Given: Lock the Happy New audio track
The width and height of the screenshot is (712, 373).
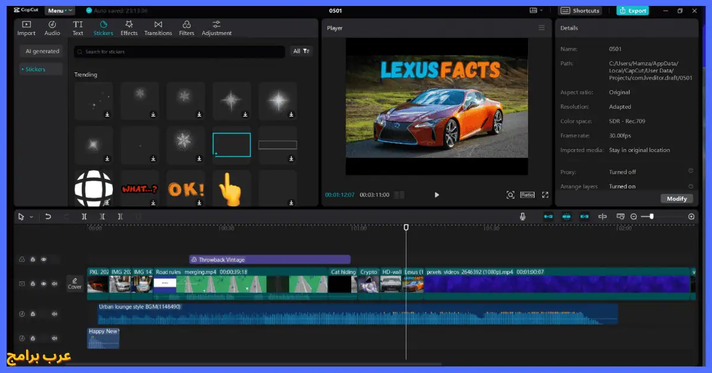Looking at the screenshot, I should tap(33, 338).
